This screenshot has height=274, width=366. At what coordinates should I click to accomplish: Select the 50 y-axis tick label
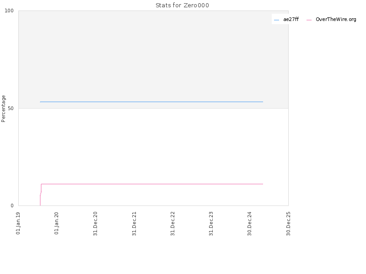point(11,108)
